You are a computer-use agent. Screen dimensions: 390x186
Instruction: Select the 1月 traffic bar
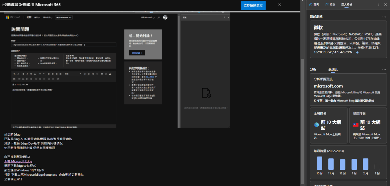click(x=354, y=164)
